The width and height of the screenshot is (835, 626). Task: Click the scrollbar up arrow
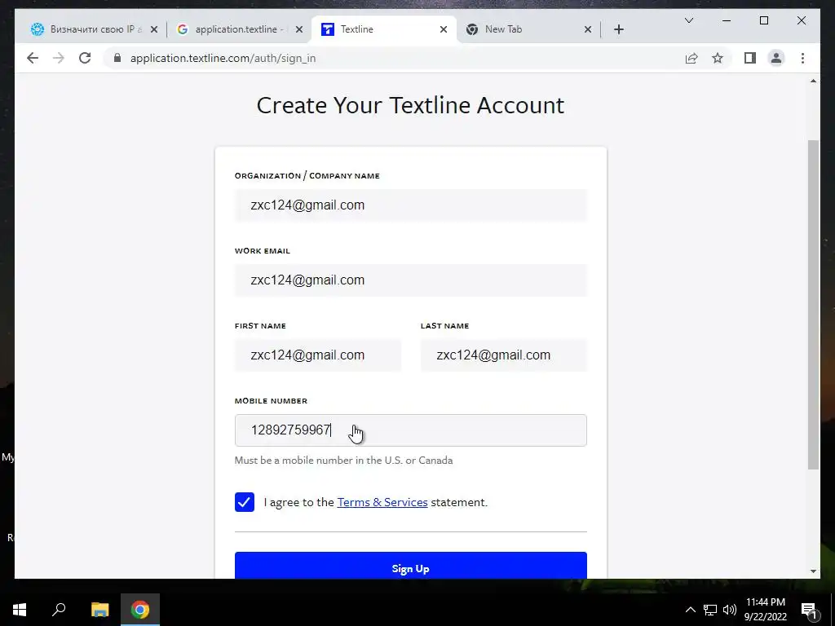point(813,81)
